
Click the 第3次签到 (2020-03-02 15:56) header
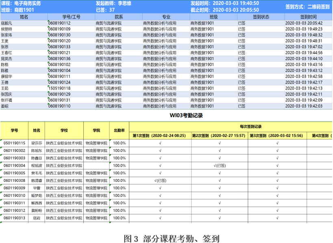coord(277,135)
